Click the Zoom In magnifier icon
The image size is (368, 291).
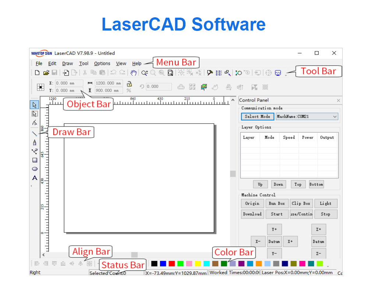tap(144, 73)
